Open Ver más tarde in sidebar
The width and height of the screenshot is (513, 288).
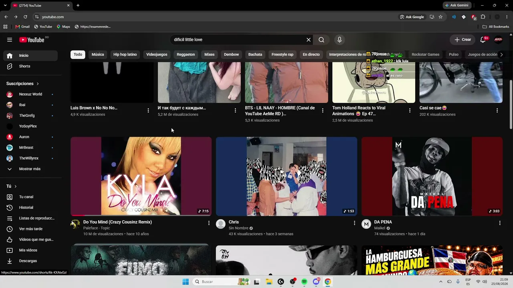click(30, 229)
